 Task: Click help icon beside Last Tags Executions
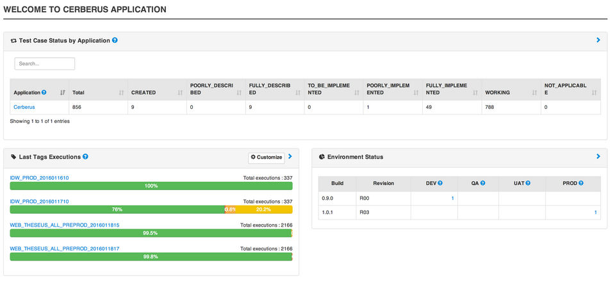click(85, 157)
